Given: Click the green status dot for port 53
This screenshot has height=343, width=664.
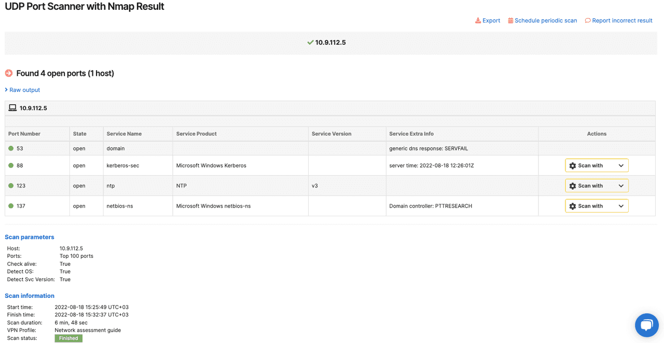Looking at the screenshot, I should pos(11,148).
